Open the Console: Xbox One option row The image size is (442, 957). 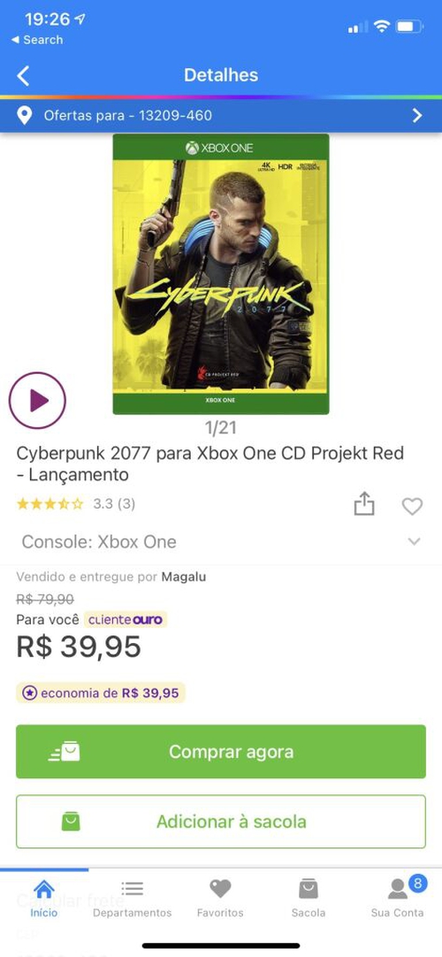[221, 541]
